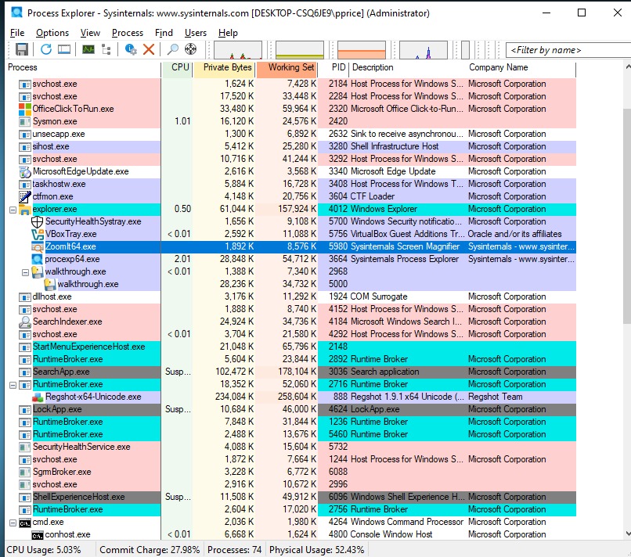Collapse the RuntimeBroker.exe node above Regshot
This screenshot has width=631, height=557.
click(x=13, y=385)
